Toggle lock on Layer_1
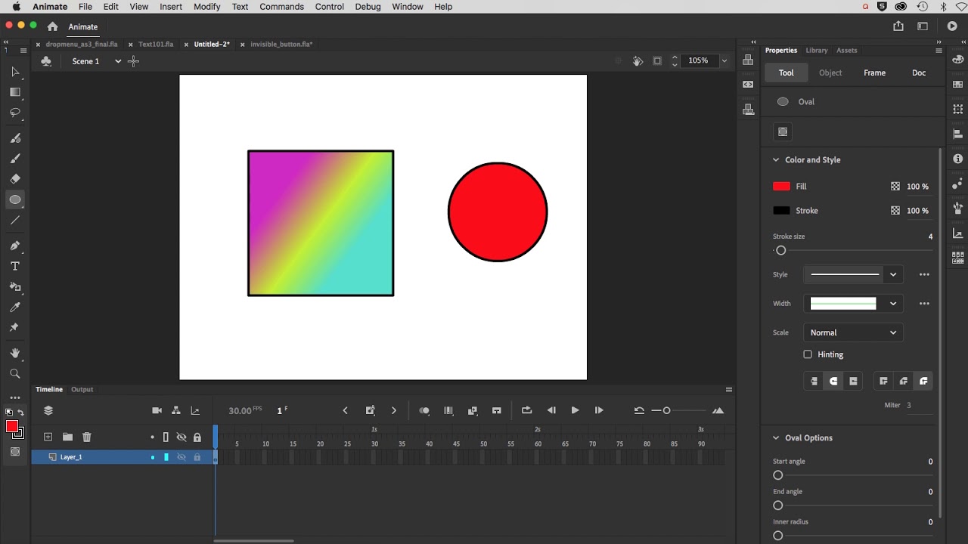Image resolution: width=968 pixels, height=544 pixels. coord(197,457)
